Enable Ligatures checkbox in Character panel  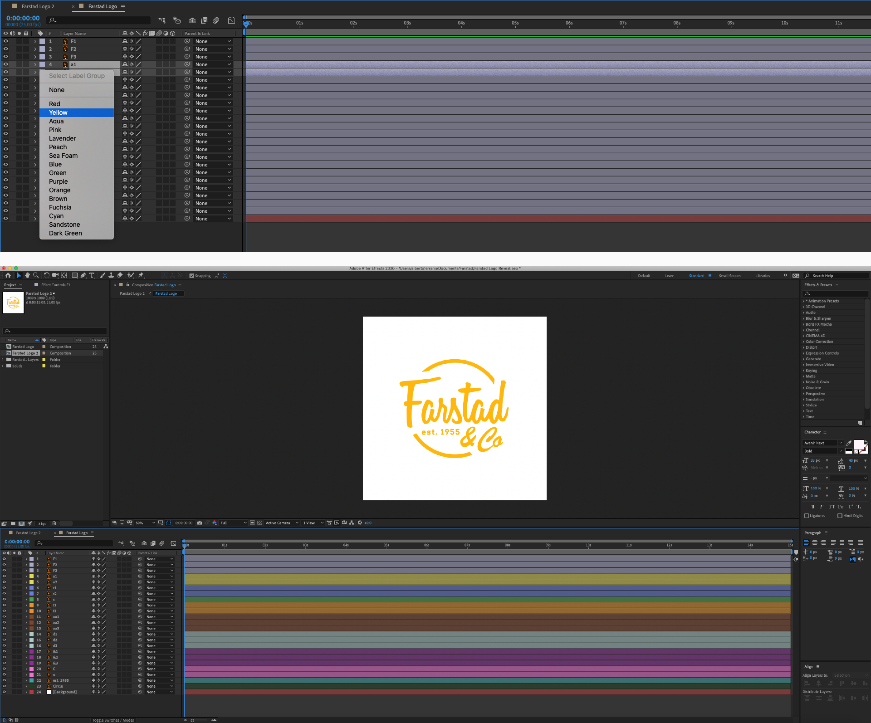tap(806, 515)
